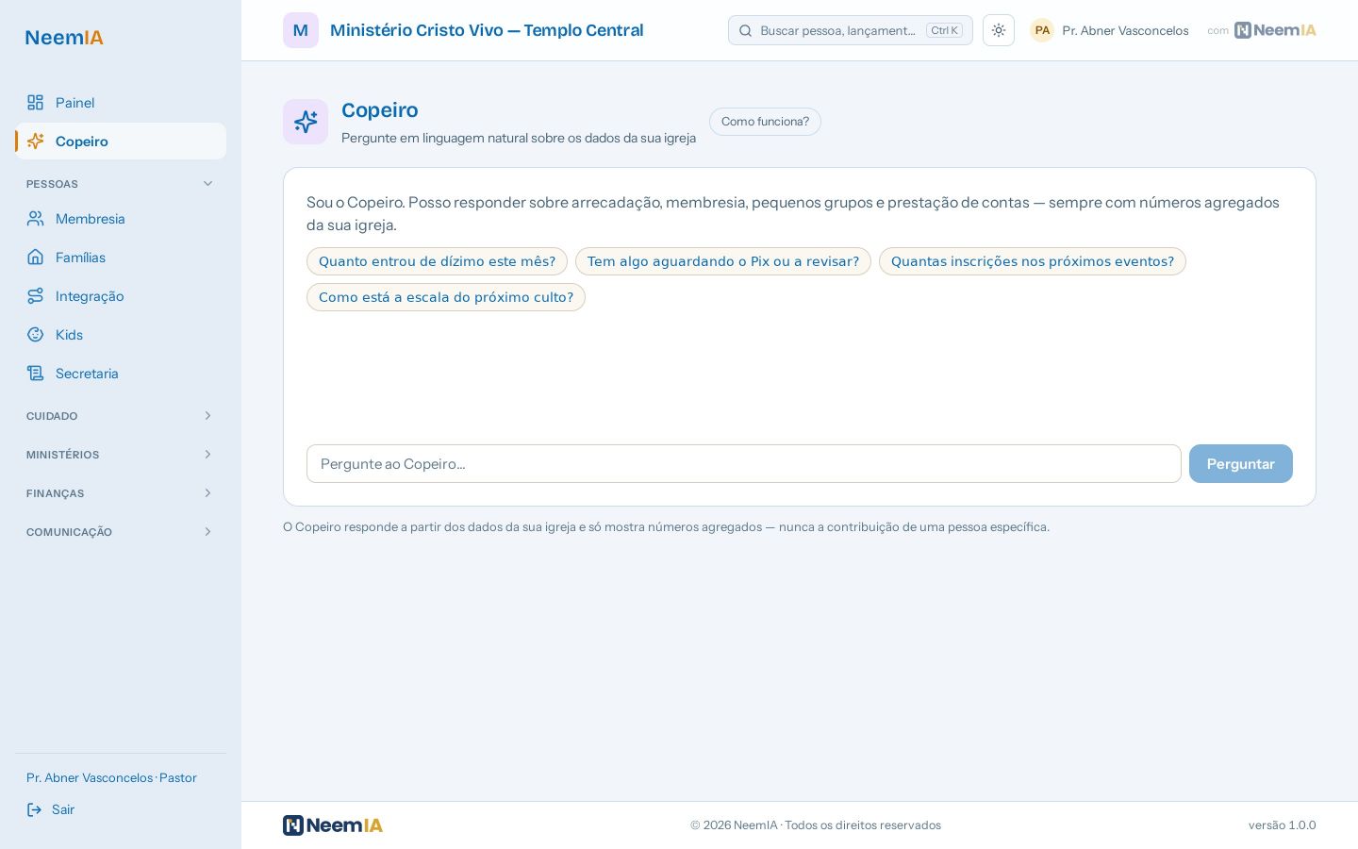The width and height of the screenshot is (1358, 849).
Task: Open the Painel dashboard icon
Action: point(35,103)
